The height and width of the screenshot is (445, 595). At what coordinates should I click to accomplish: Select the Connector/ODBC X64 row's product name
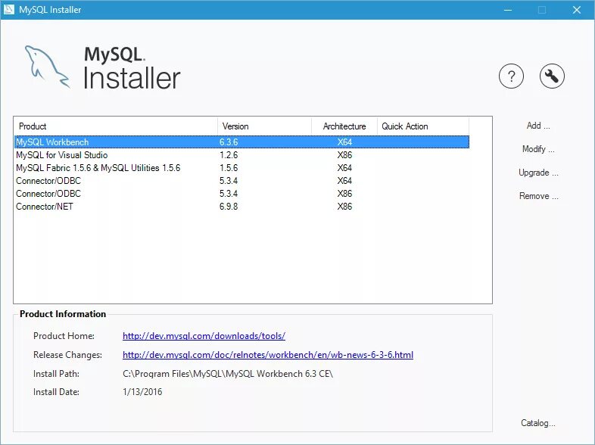[x=48, y=181]
